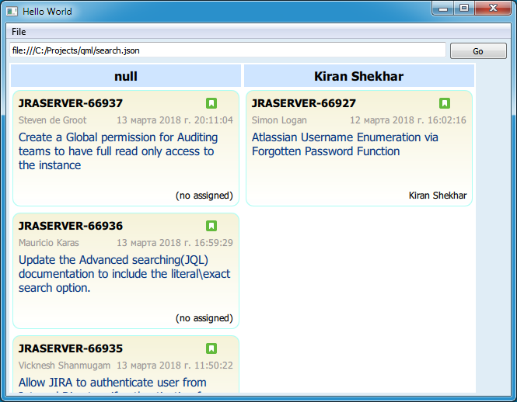Open issue key JRASERVER-66927
The height and width of the screenshot is (402, 517).
pos(304,103)
